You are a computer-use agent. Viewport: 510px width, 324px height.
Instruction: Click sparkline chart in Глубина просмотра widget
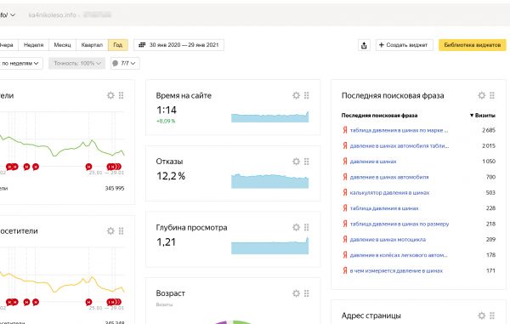270,246
